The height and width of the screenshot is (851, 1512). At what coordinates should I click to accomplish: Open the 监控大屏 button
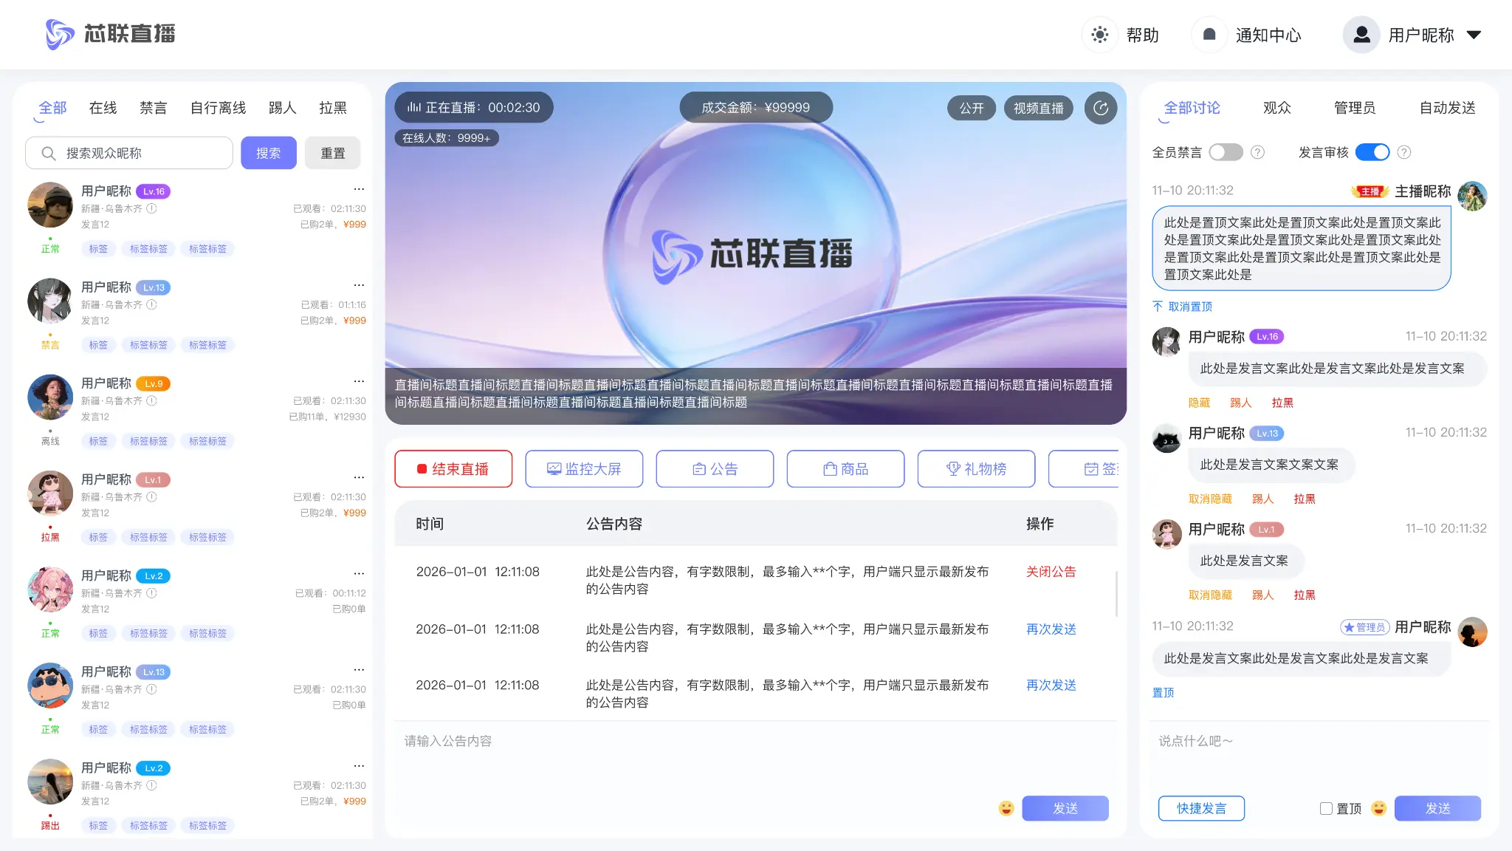584,469
